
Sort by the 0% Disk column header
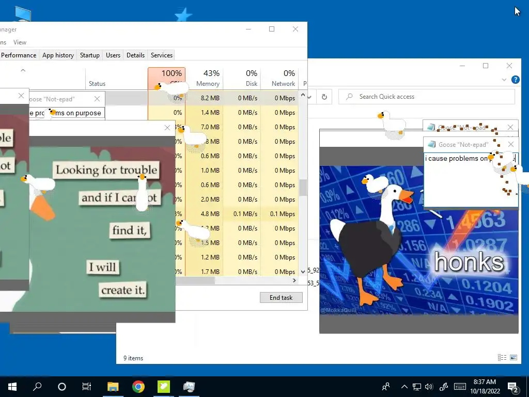point(242,79)
